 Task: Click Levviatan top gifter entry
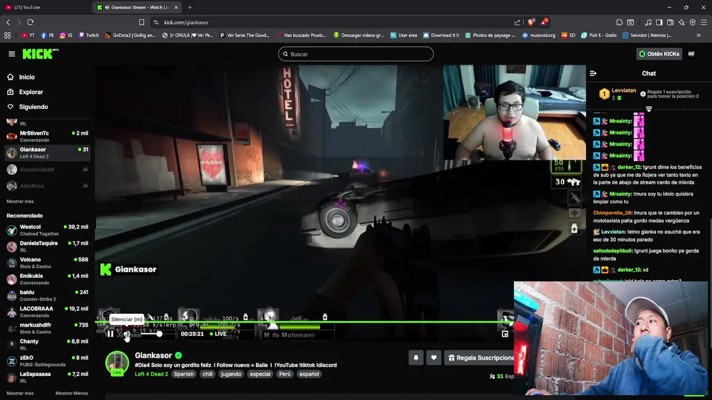(617, 94)
